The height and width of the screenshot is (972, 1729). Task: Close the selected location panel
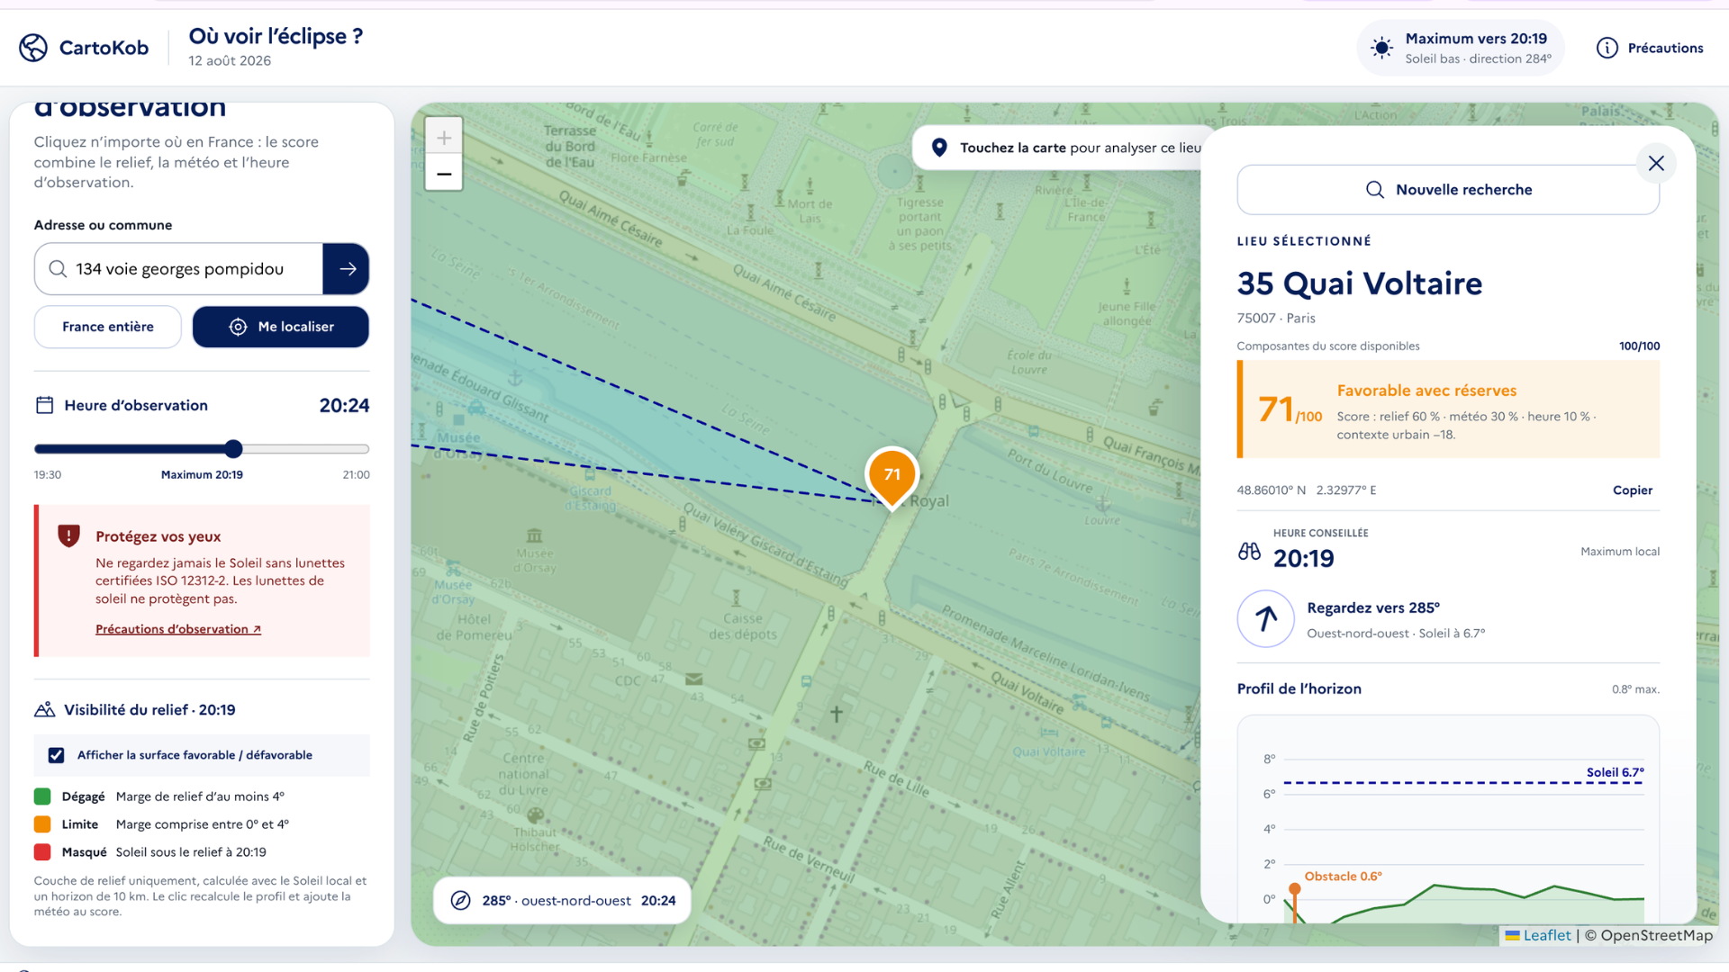pyautogui.click(x=1656, y=163)
